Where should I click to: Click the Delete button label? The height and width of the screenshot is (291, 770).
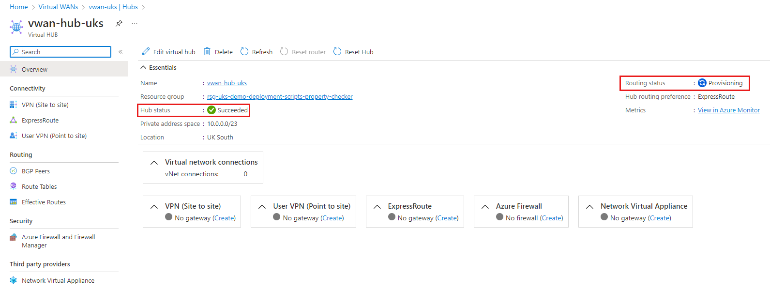(224, 52)
